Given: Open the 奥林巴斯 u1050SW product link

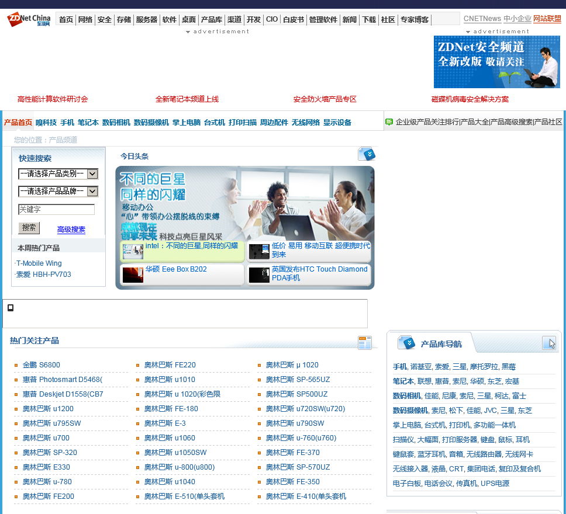Looking at the screenshot, I should coord(175,453).
